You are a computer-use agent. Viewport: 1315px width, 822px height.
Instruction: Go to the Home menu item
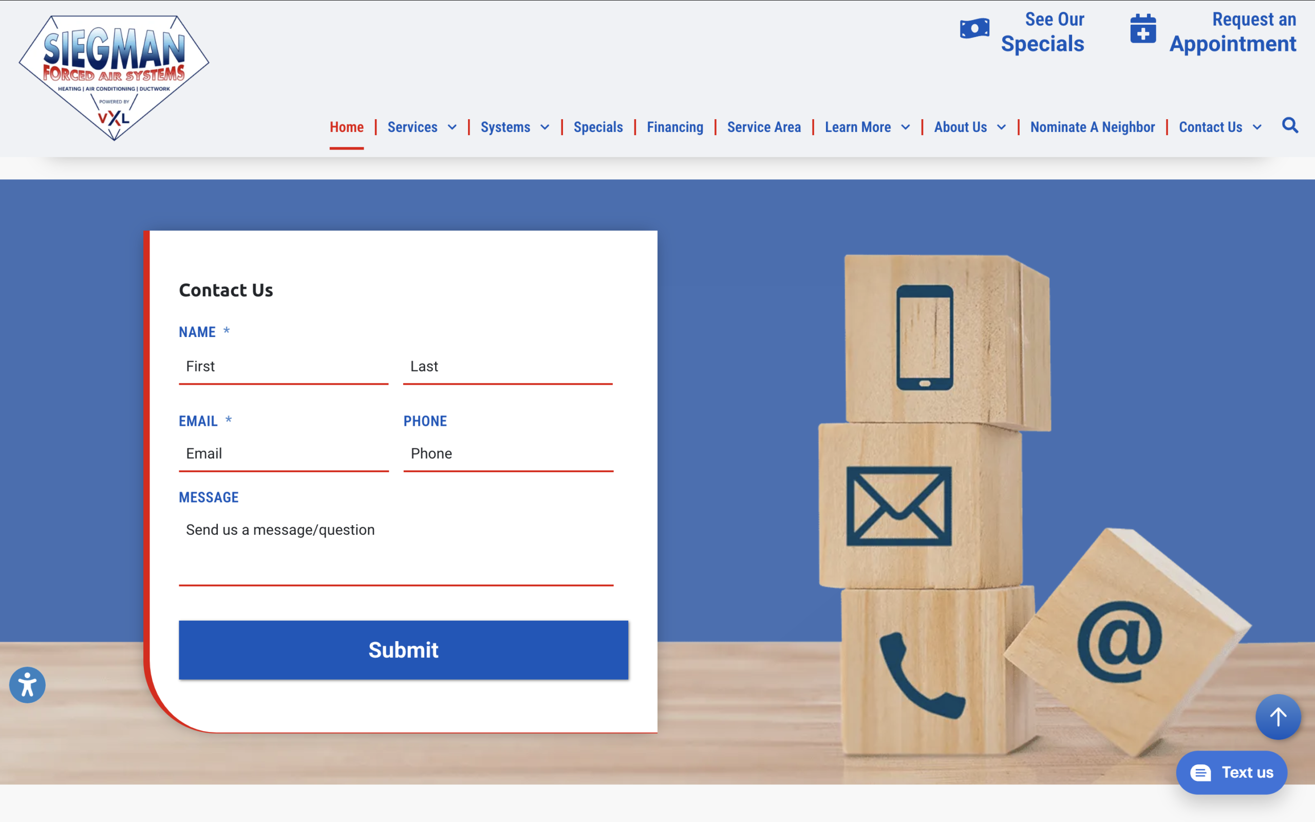347,127
